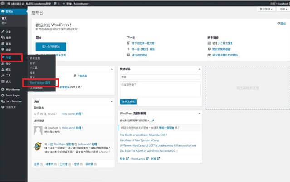
Task: Click the Quick Draft content textarea
Action: pyautogui.click(x=160, y=90)
